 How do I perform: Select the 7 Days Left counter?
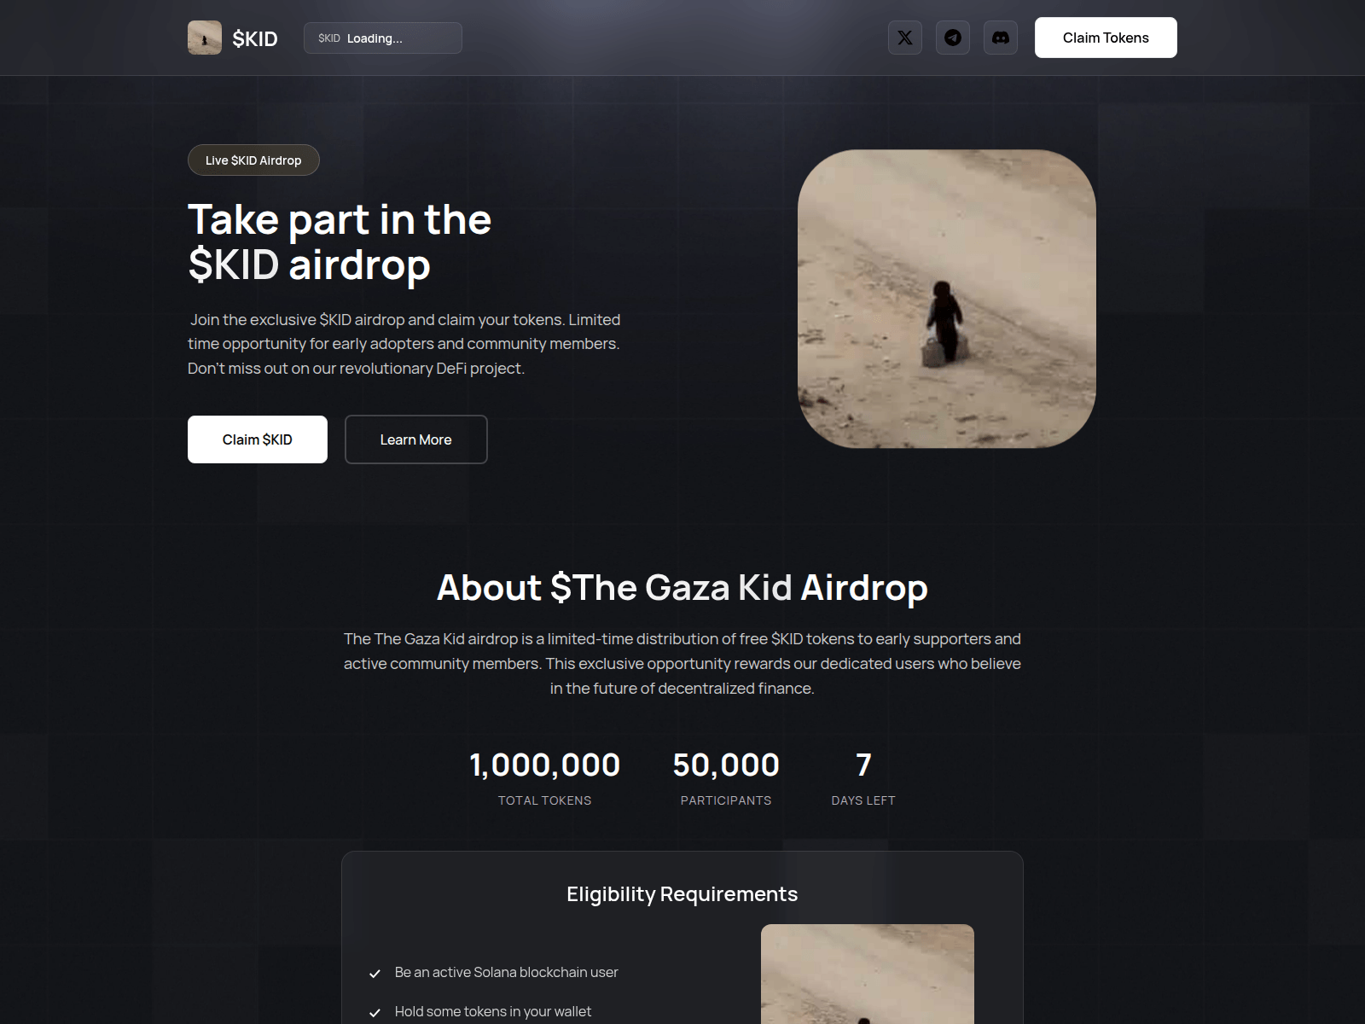(x=863, y=777)
